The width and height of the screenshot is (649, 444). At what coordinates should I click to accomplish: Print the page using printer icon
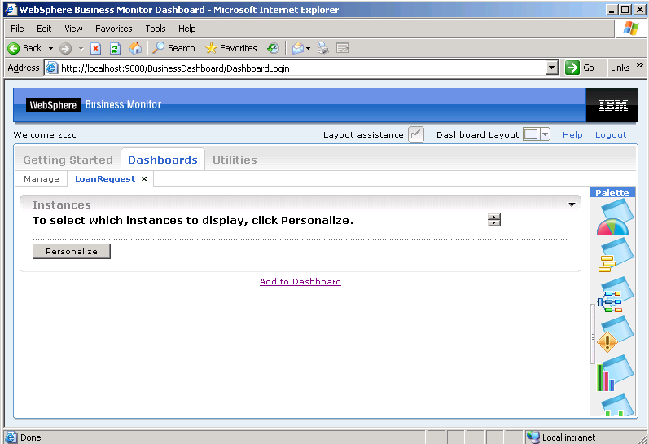pos(323,48)
